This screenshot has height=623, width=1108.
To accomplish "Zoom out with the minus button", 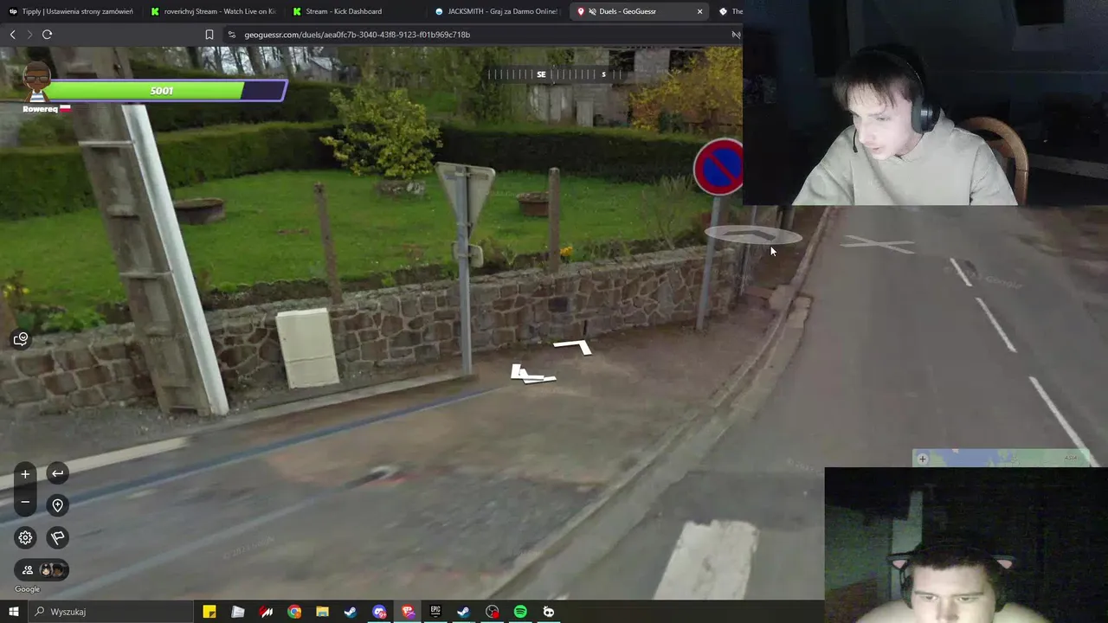I will pyautogui.click(x=25, y=502).
